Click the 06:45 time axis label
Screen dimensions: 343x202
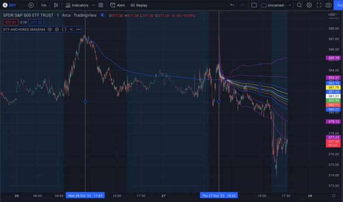point(38,195)
